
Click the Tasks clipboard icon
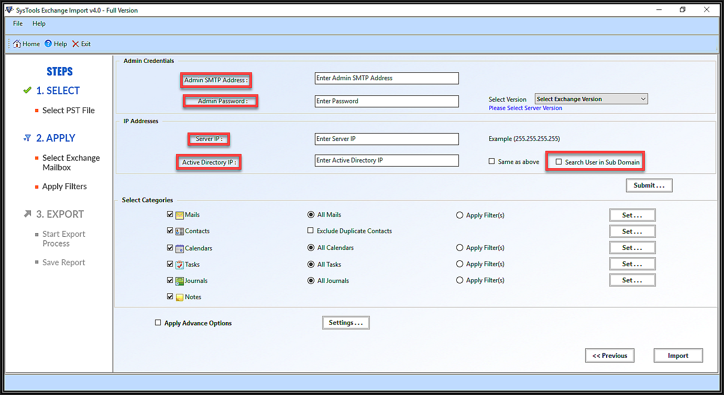[180, 265]
